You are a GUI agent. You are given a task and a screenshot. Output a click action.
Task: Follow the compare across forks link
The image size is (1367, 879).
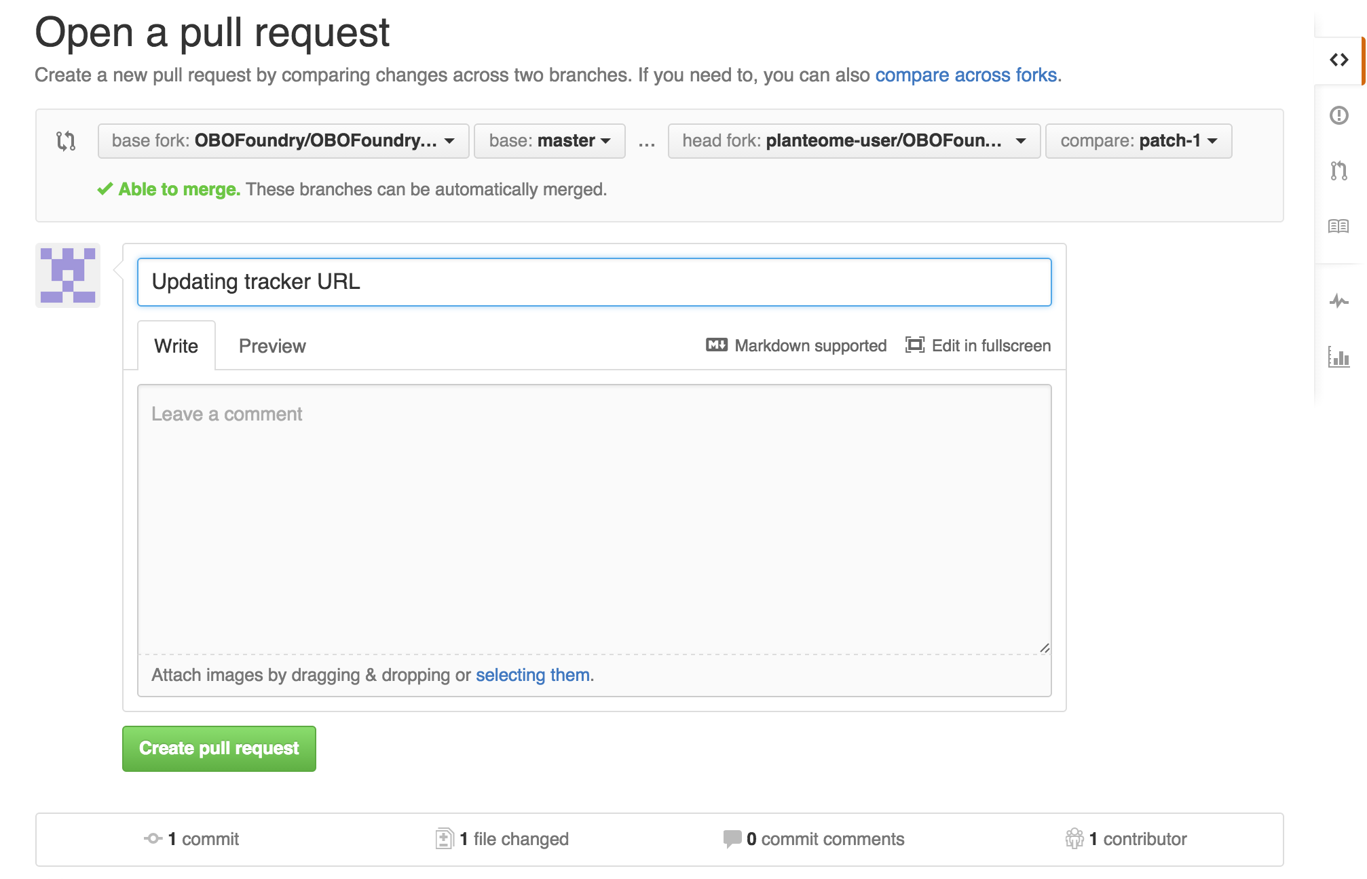tap(965, 75)
